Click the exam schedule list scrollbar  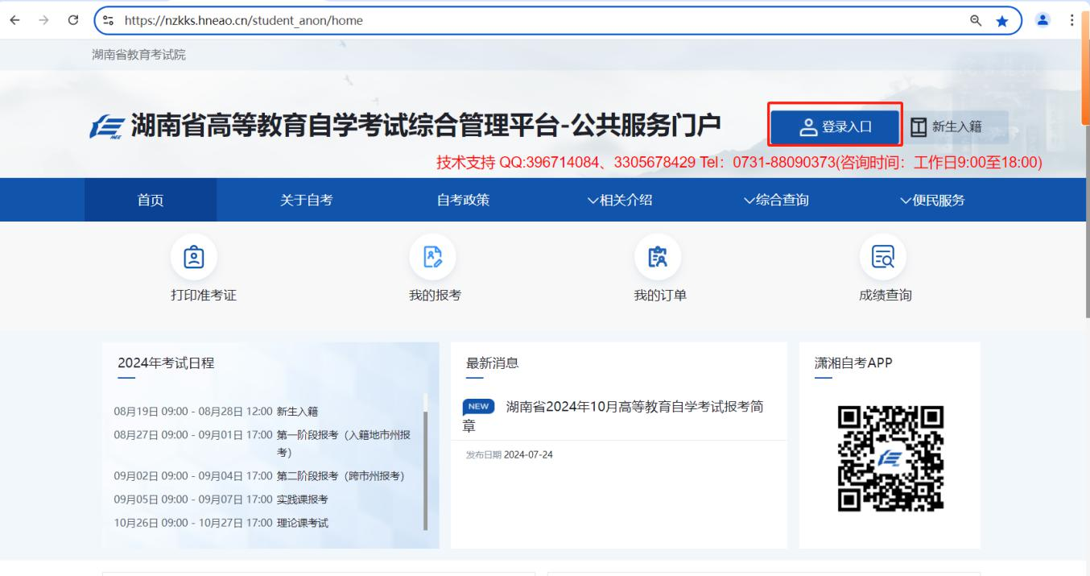[x=426, y=462]
